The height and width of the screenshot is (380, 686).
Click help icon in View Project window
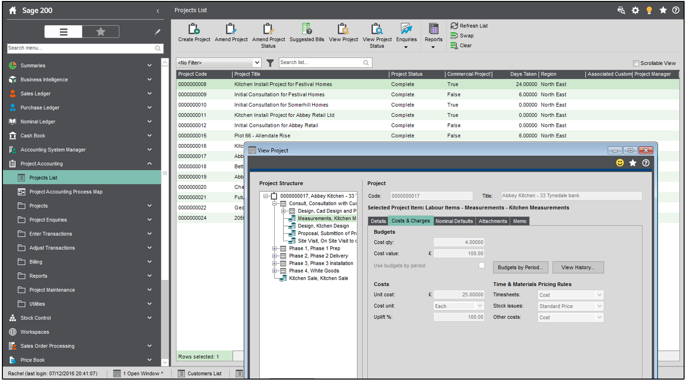tap(646, 163)
